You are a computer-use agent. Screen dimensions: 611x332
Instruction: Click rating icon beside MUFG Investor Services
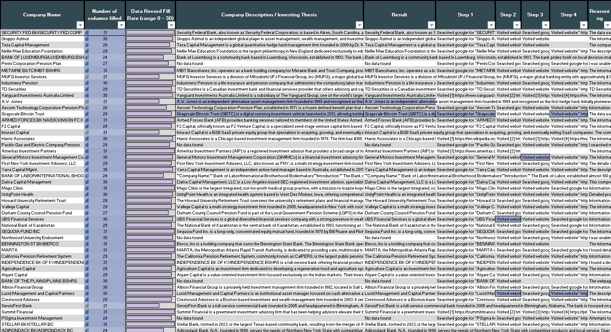tap(87, 77)
